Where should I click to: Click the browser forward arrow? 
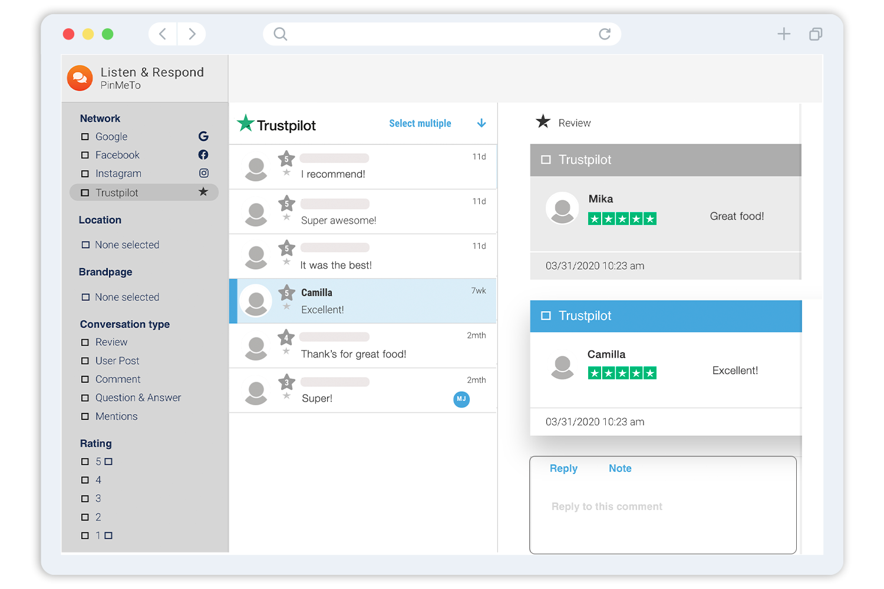click(x=192, y=34)
